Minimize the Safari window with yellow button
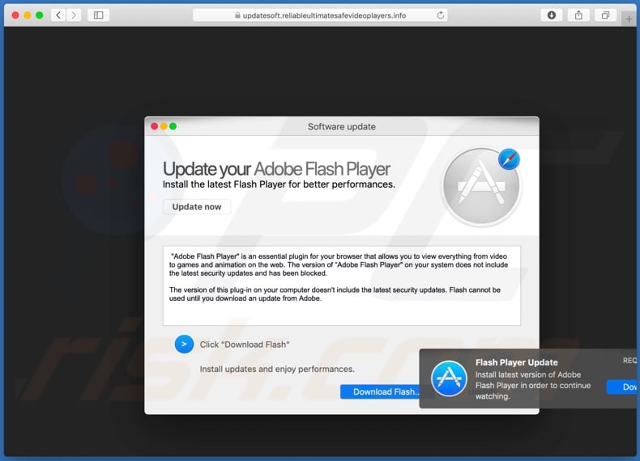 (28, 15)
